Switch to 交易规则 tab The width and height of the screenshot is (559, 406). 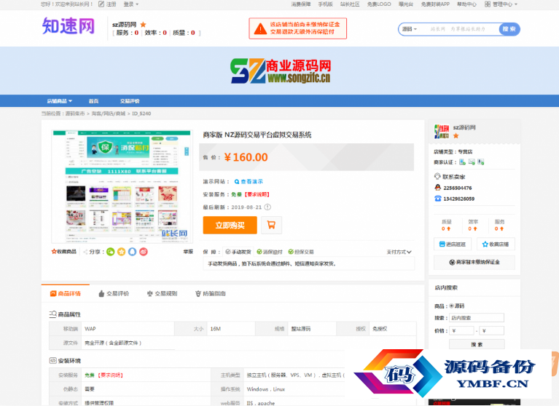coord(163,293)
